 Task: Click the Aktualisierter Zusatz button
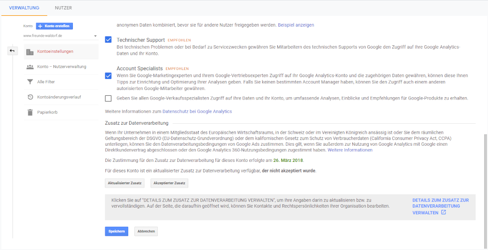pyautogui.click(x=125, y=183)
